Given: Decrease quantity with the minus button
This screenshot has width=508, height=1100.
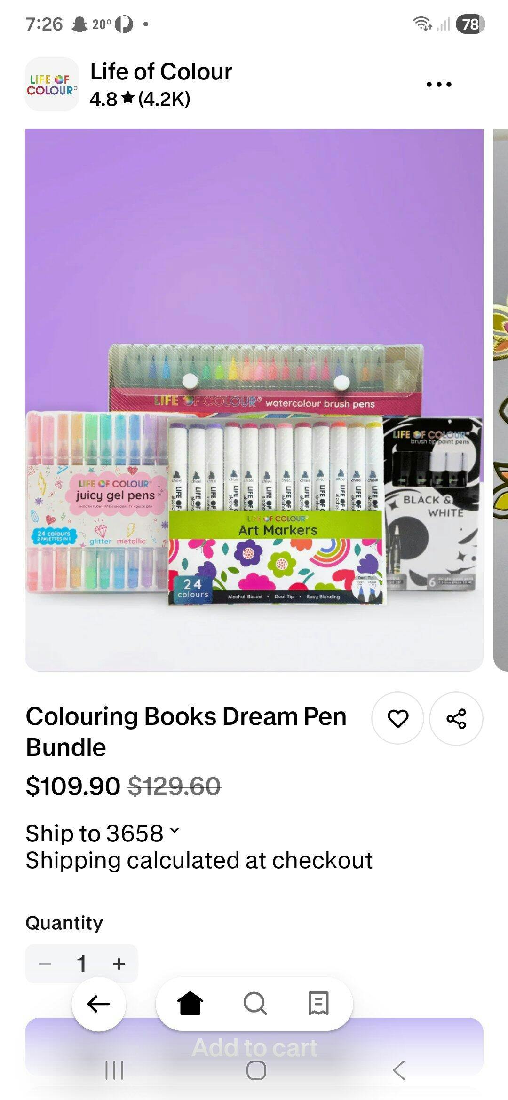Looking at the screenshot, I should coord(45,964).
